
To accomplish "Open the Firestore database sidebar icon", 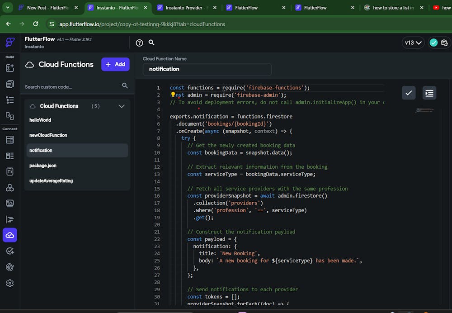I will point(9,140).
